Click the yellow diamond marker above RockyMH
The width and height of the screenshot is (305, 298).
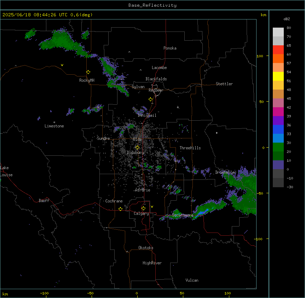[88, 72]
